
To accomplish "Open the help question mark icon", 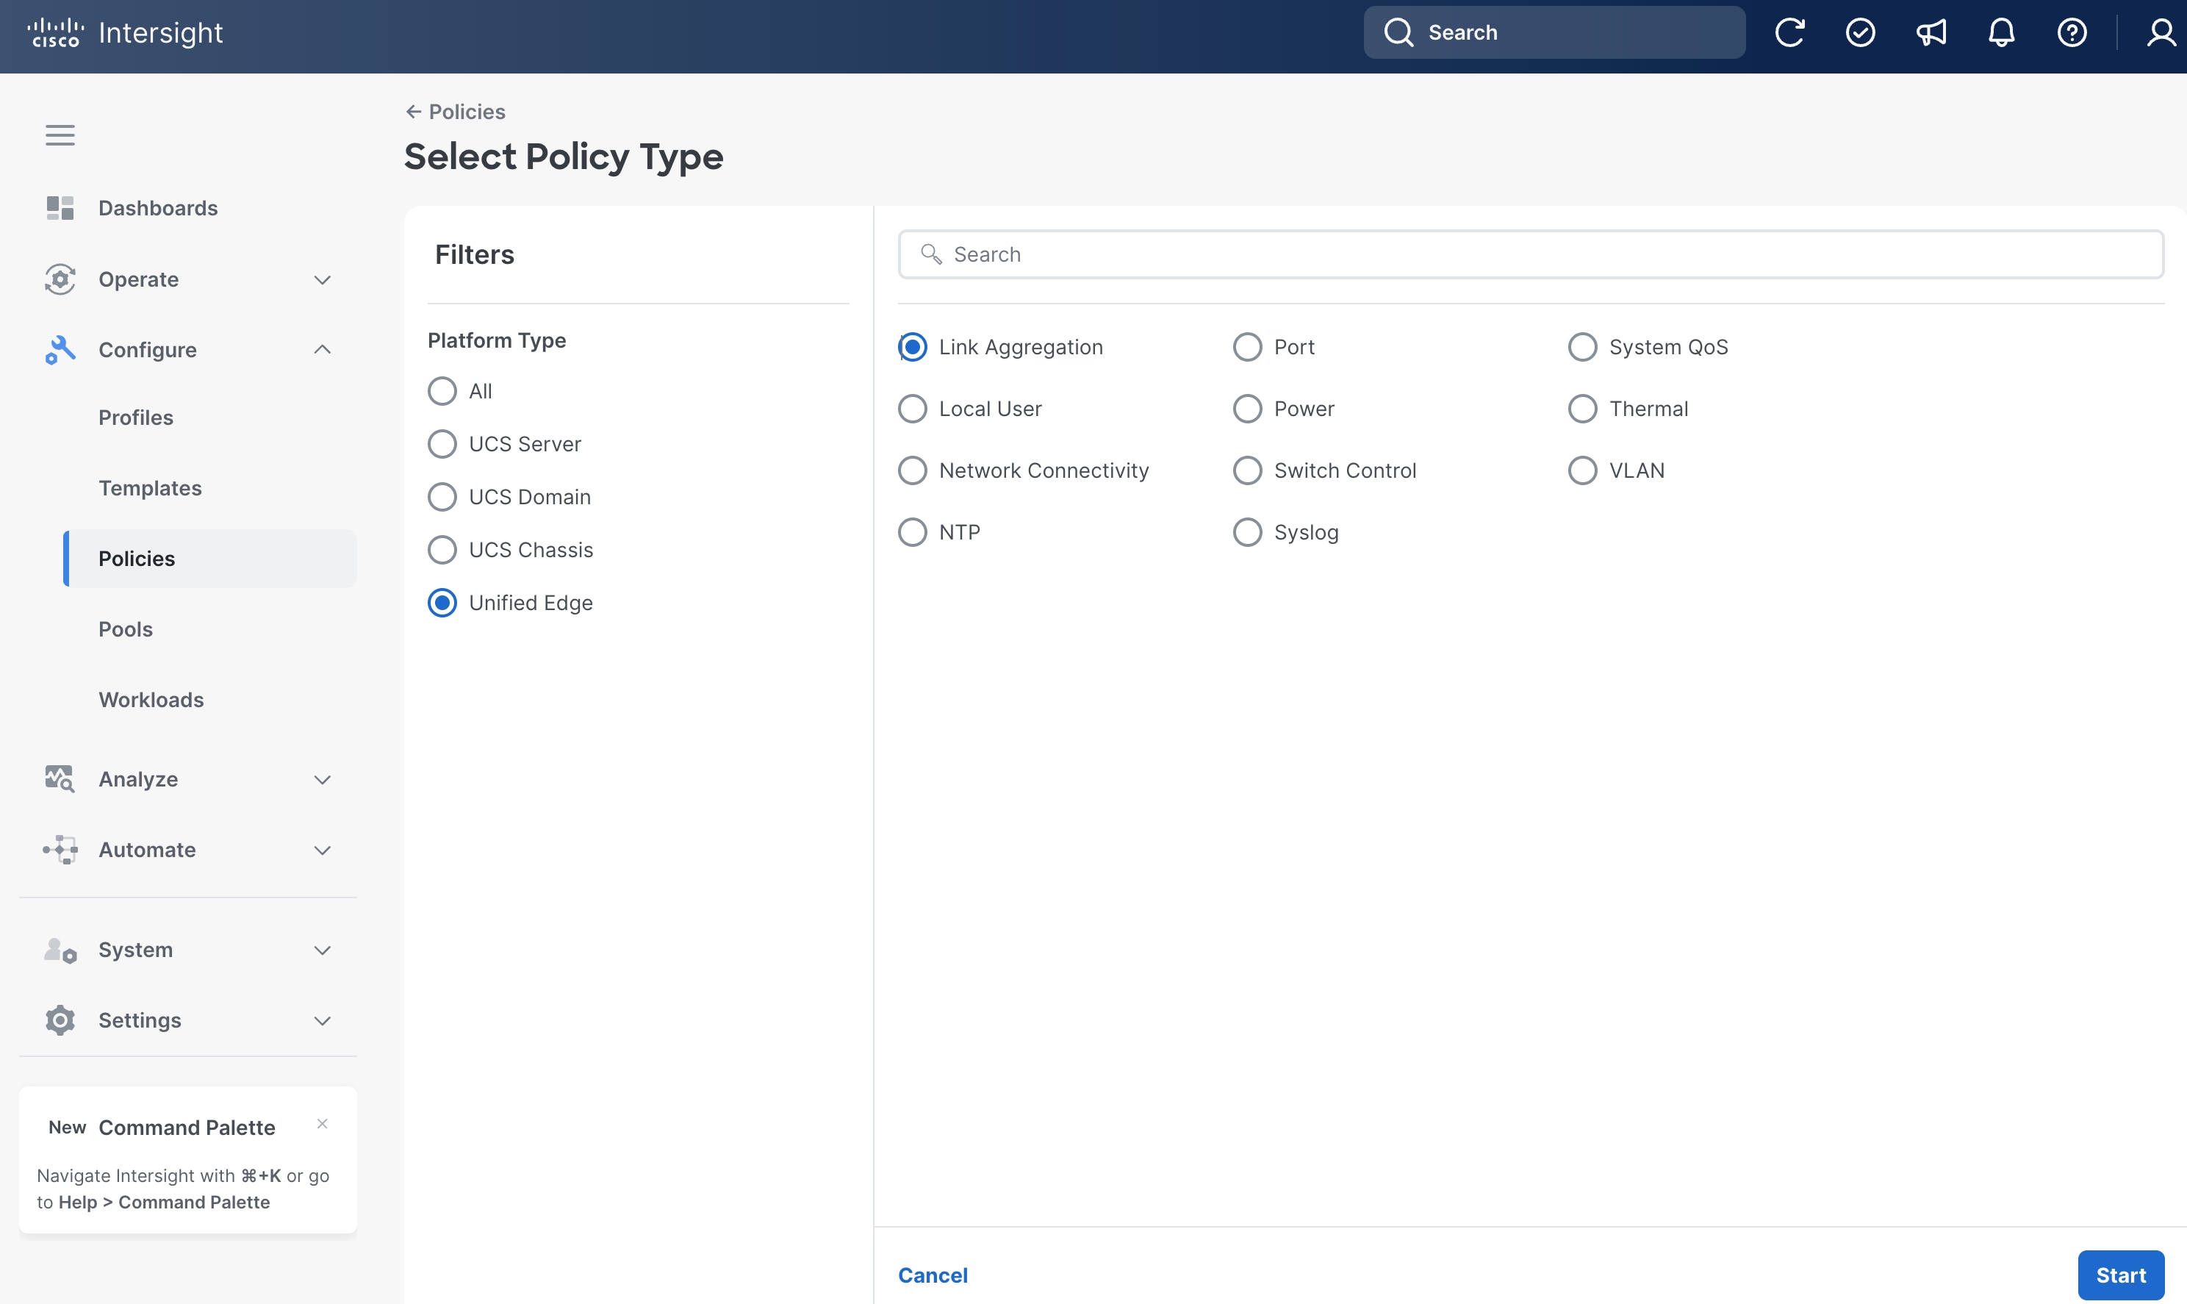I will 2072,33.
